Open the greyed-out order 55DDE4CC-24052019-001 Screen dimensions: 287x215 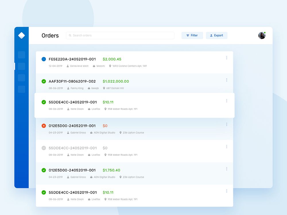[73, 148]
